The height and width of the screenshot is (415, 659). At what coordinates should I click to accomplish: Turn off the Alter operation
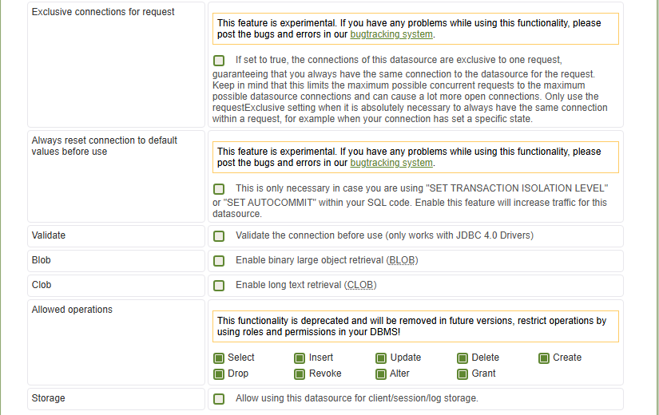382,374
